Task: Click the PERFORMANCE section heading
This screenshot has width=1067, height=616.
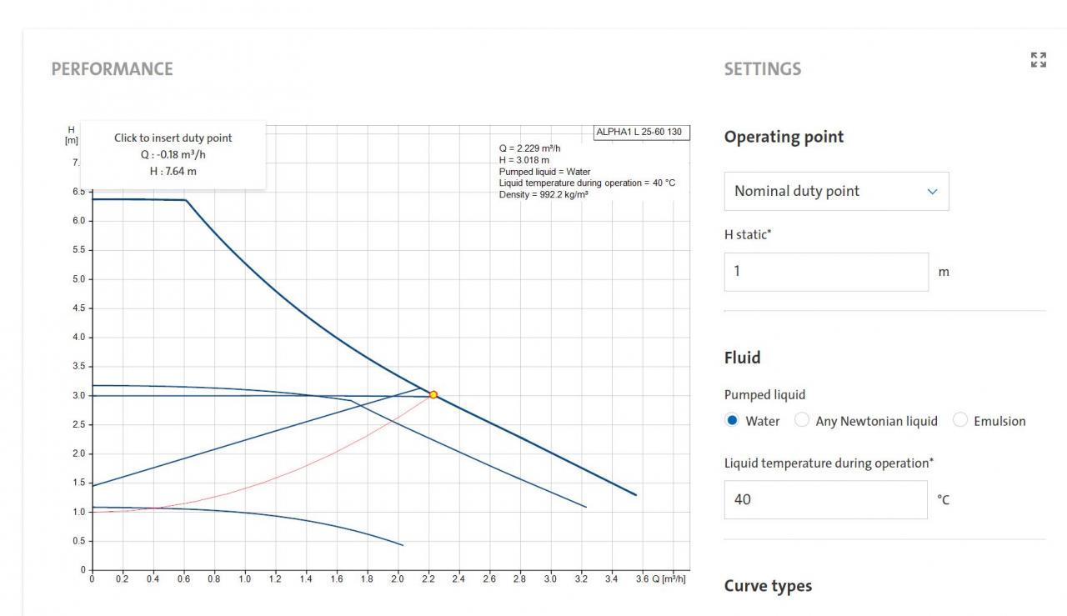Action: pos(113,69)
